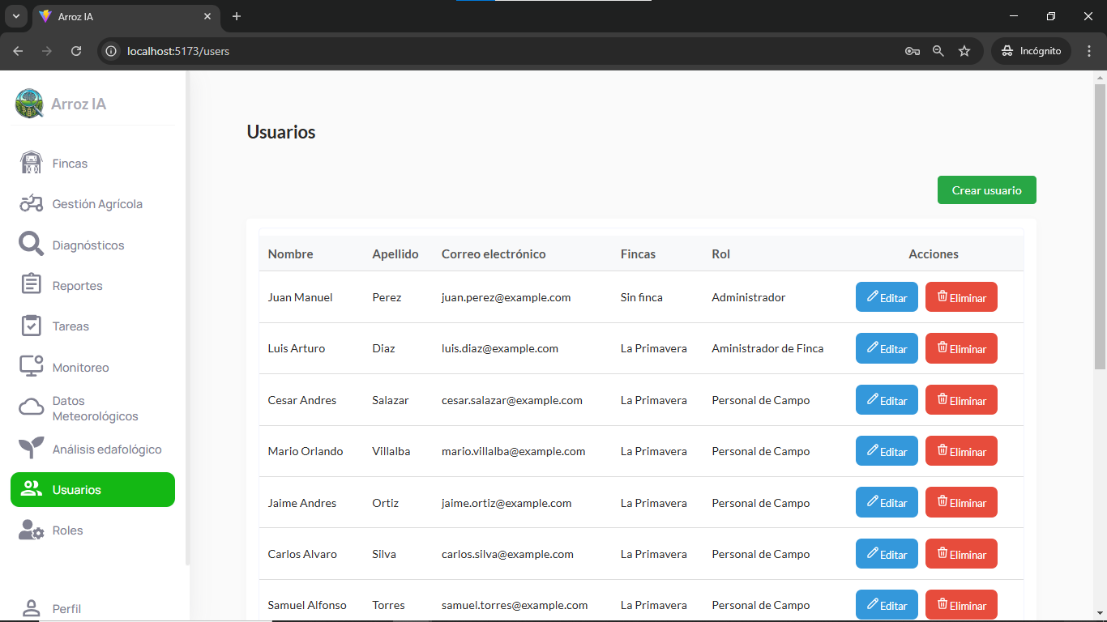Click the site information icon in address bar

(112, 51)
